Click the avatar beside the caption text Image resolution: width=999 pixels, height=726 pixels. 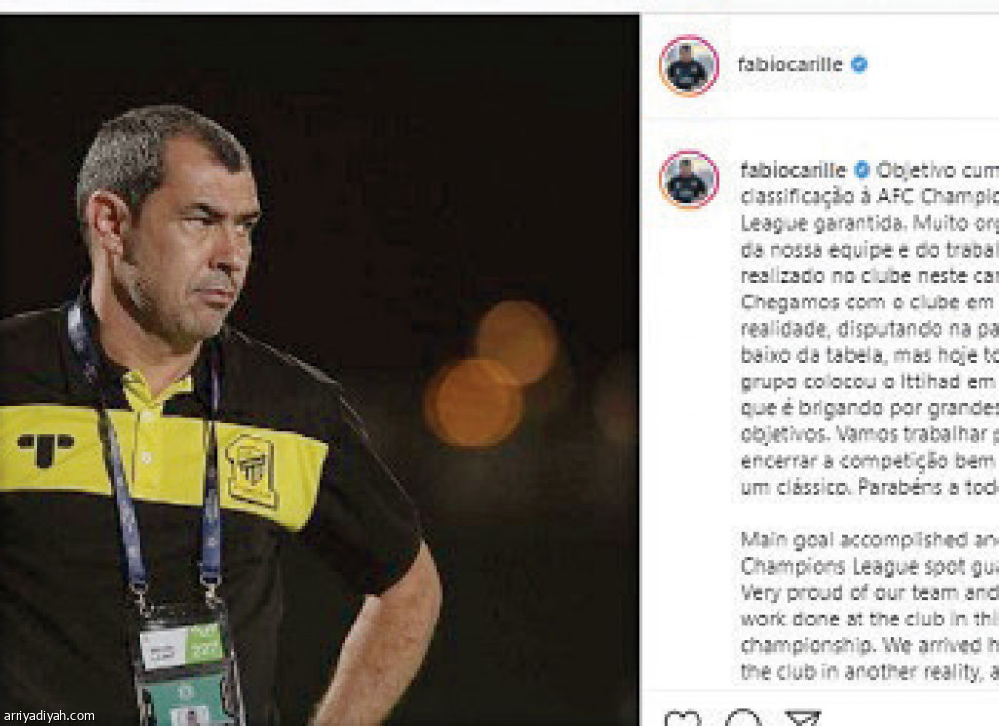pos(690,180)
